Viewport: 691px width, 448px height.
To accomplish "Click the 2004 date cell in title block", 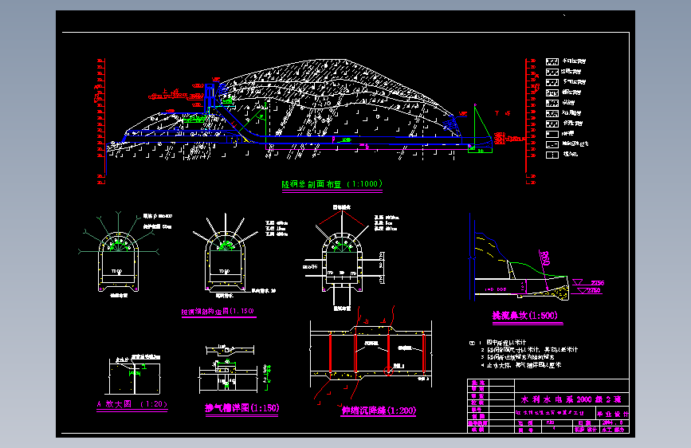I will pyautogui.click(x=613, y=422).
